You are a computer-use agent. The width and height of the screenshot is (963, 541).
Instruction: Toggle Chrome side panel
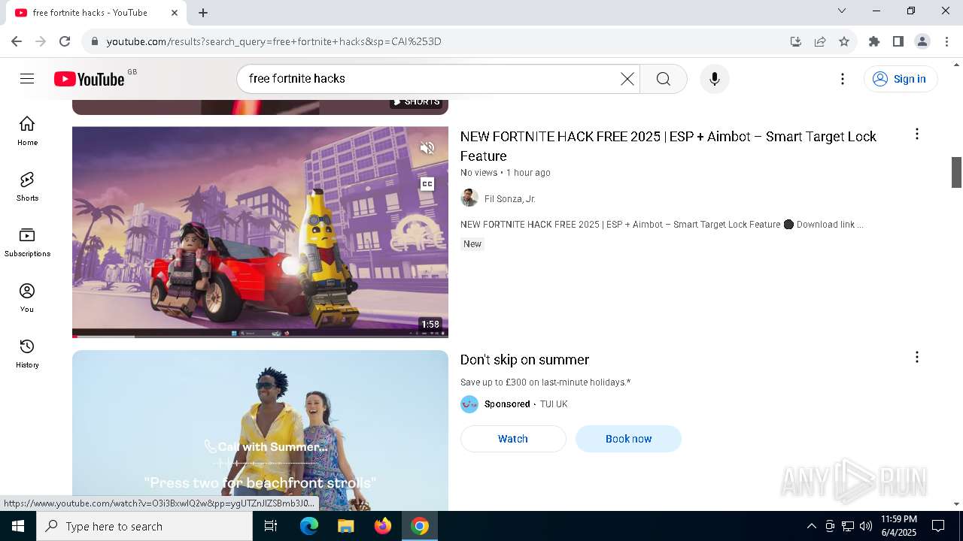[898, 41]
